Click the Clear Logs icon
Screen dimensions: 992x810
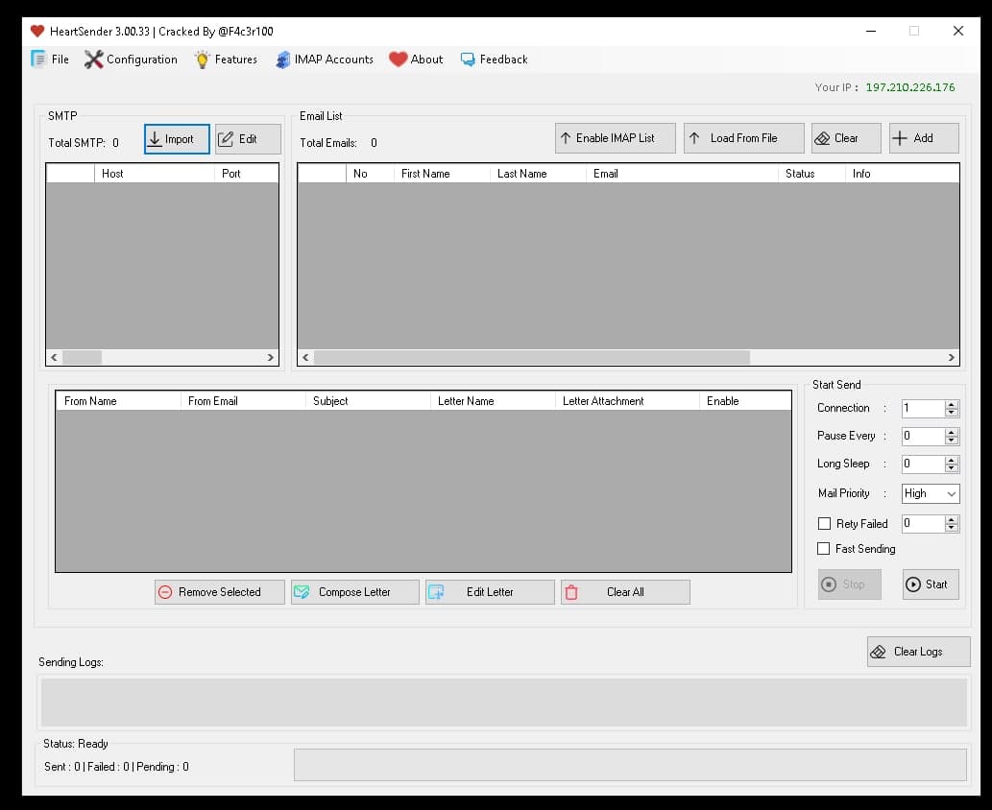[876, 652]
